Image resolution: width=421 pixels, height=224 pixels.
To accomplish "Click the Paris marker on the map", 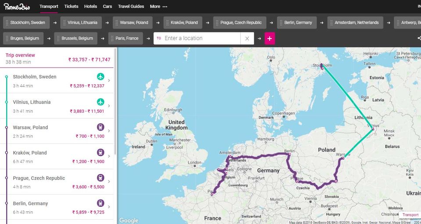I will (212, 194).
